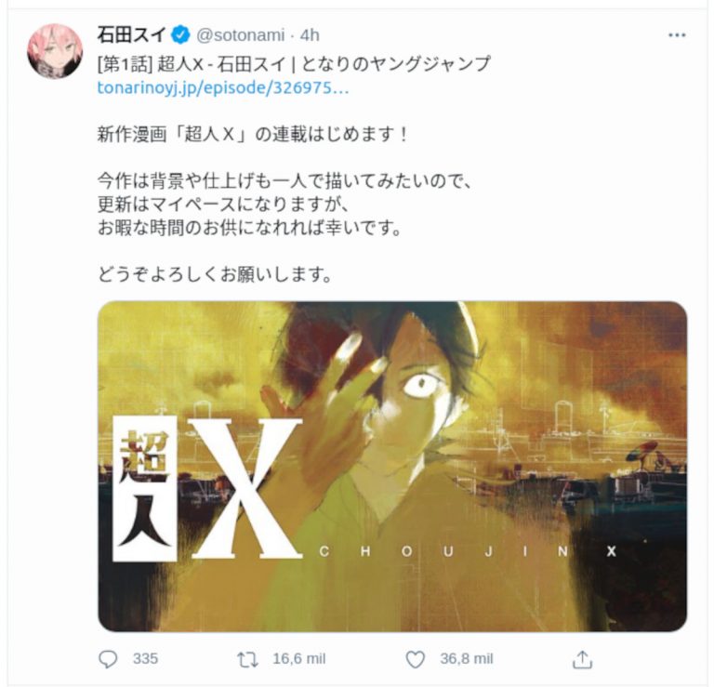Open the Choujin X preview image card
Screen dimensions: 714x687
(x=392, y=466)
